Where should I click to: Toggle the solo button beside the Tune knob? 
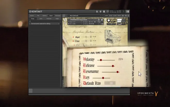pyautogui.click(x=105, y=20)
